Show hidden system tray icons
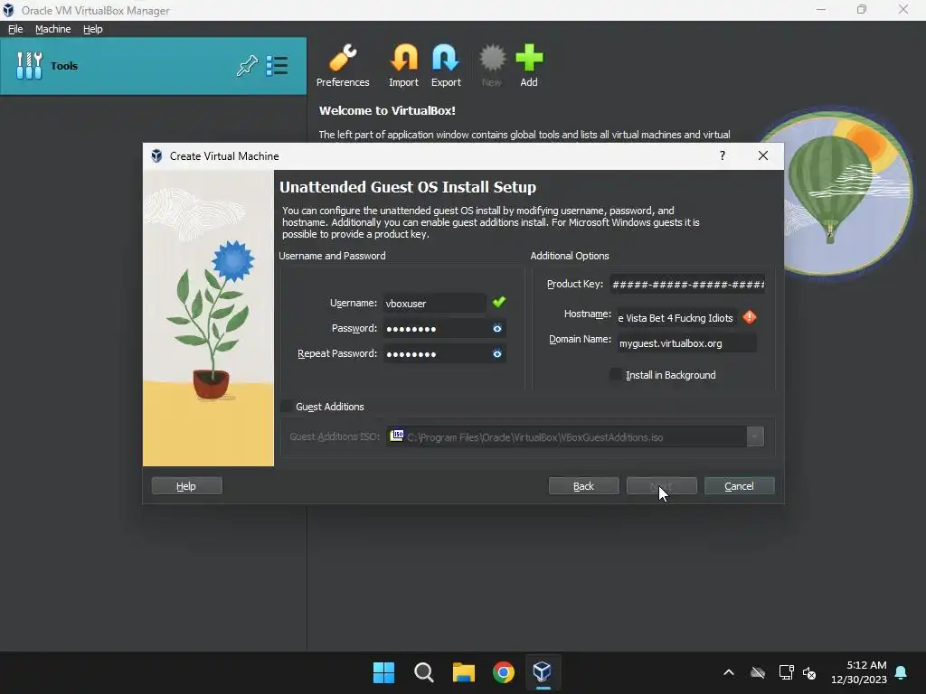 point(729,672)
